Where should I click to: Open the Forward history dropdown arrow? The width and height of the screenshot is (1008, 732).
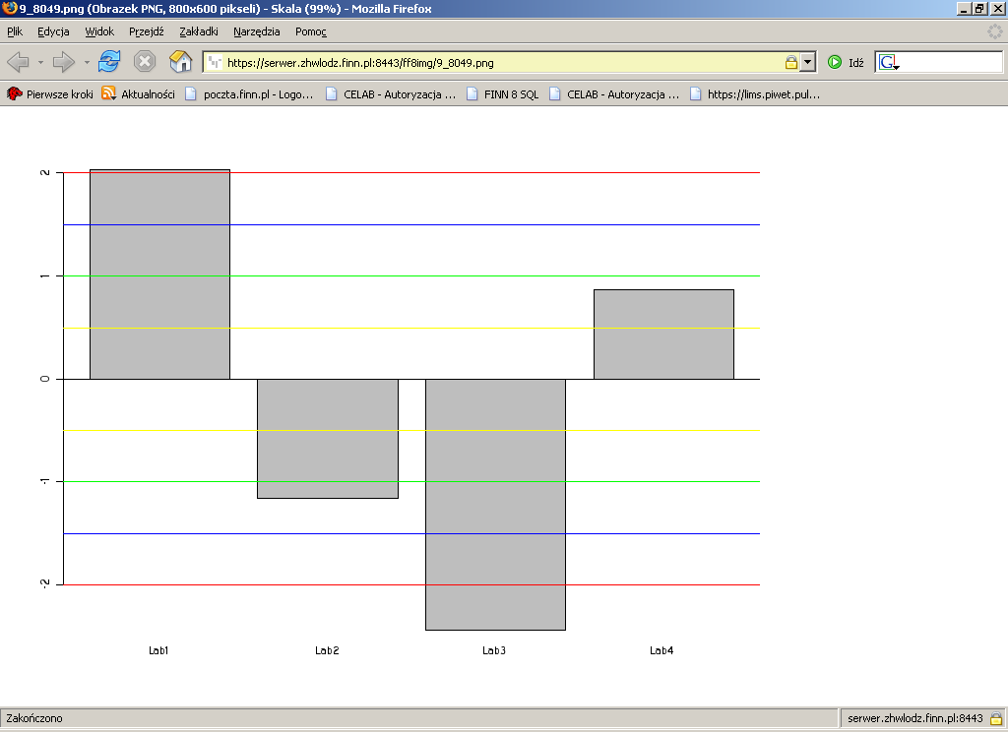(x=87, y=62)
